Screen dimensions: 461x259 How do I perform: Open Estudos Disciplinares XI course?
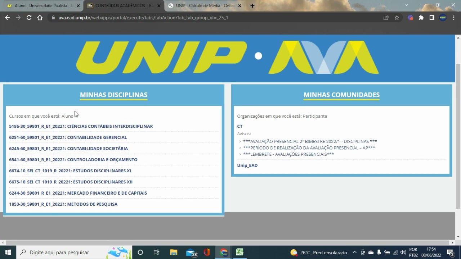click(70, 171)
